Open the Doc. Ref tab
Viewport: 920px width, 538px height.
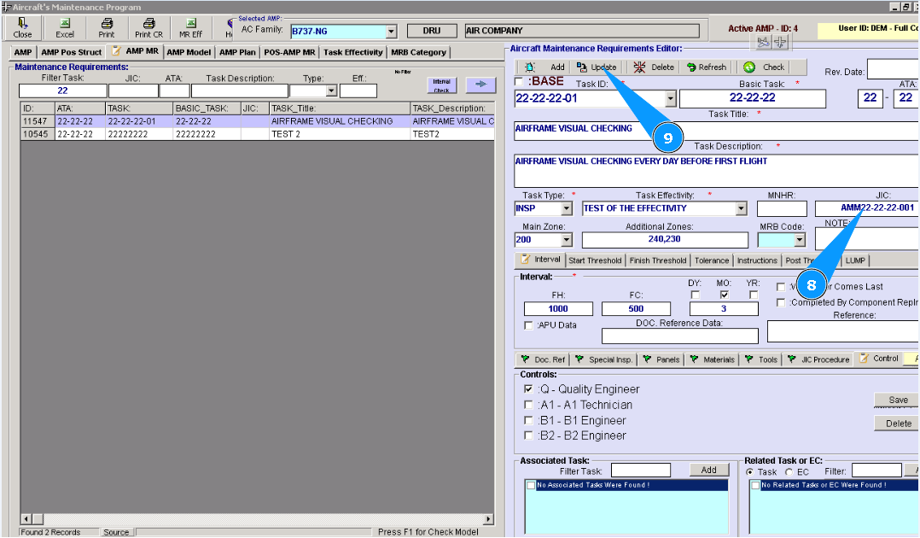tap(544, 360)
